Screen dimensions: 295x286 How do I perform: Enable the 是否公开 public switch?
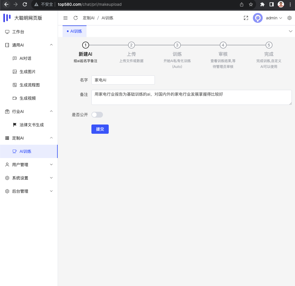[x=97, y=115]
